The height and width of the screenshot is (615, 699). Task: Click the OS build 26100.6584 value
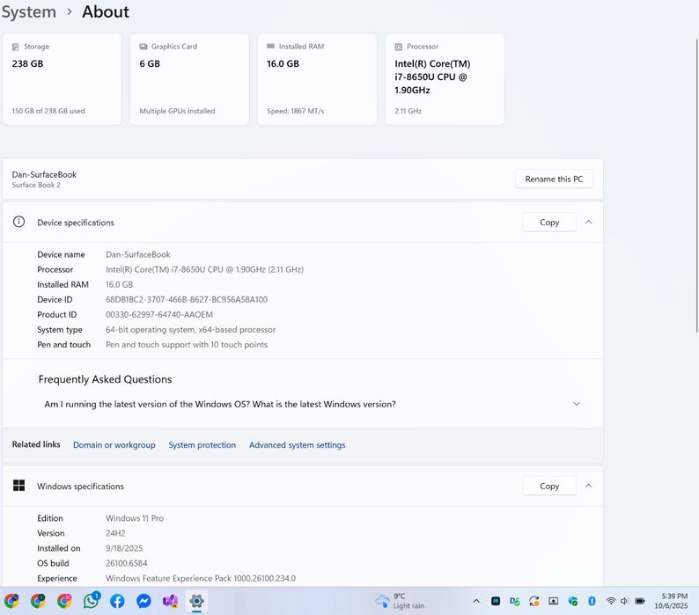click(126, 563)
